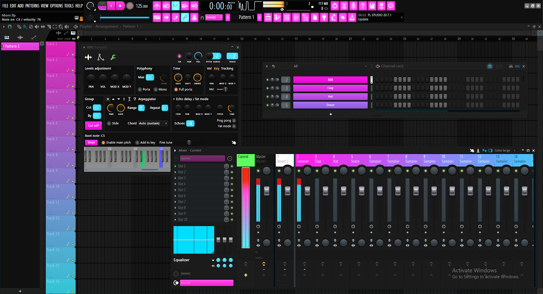Viewport: 543px width, 294px height.
Task: Click the Record button
Action: click(130, 6)
